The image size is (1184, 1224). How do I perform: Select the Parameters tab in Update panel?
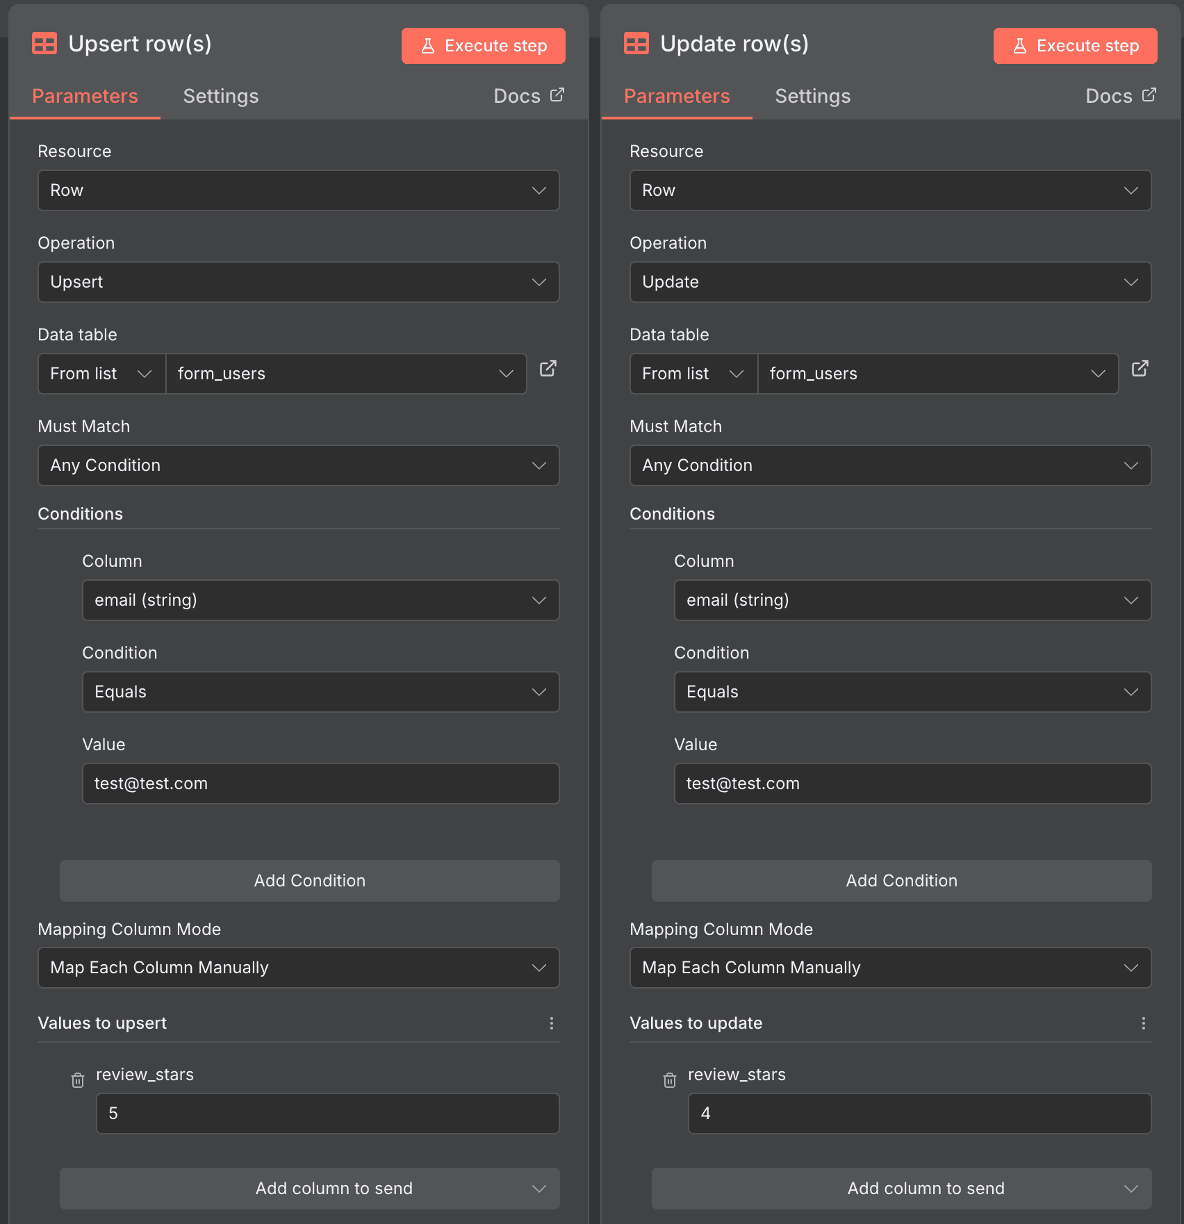[x=677, y=96]
